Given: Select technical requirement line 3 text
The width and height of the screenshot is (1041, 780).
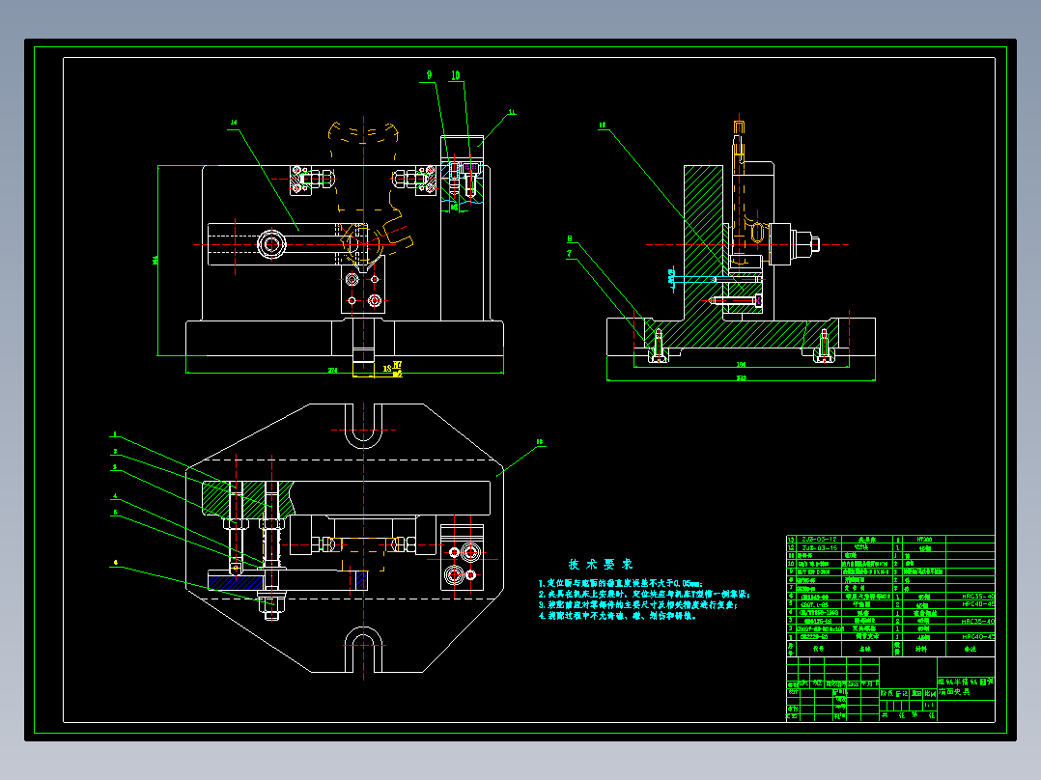Looking at the screenshot, I should coord(637,604).
